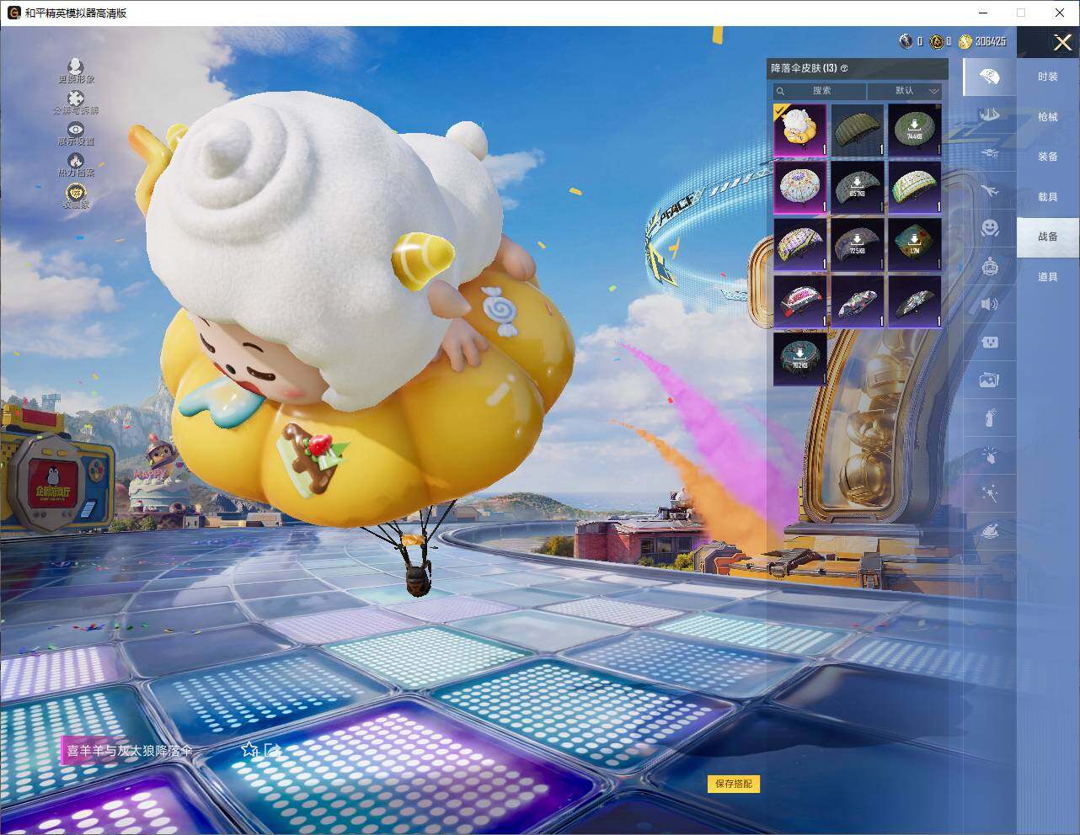
Task: Minimize the emulator window
Action: [x=983, y=13]
